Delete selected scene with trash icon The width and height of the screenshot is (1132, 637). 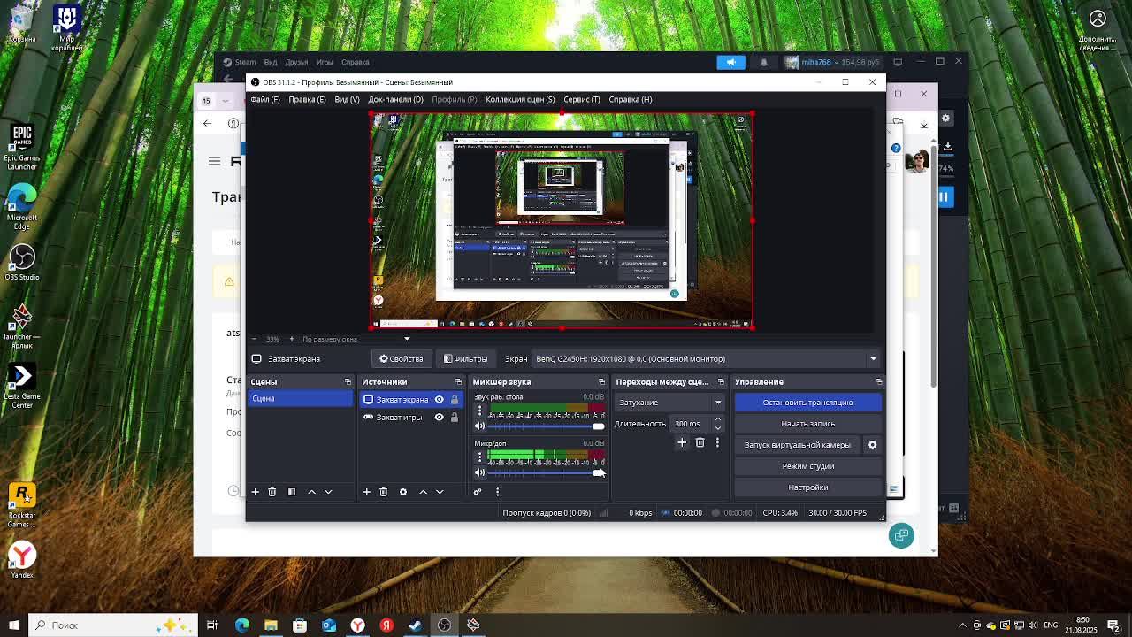(272, 492)
